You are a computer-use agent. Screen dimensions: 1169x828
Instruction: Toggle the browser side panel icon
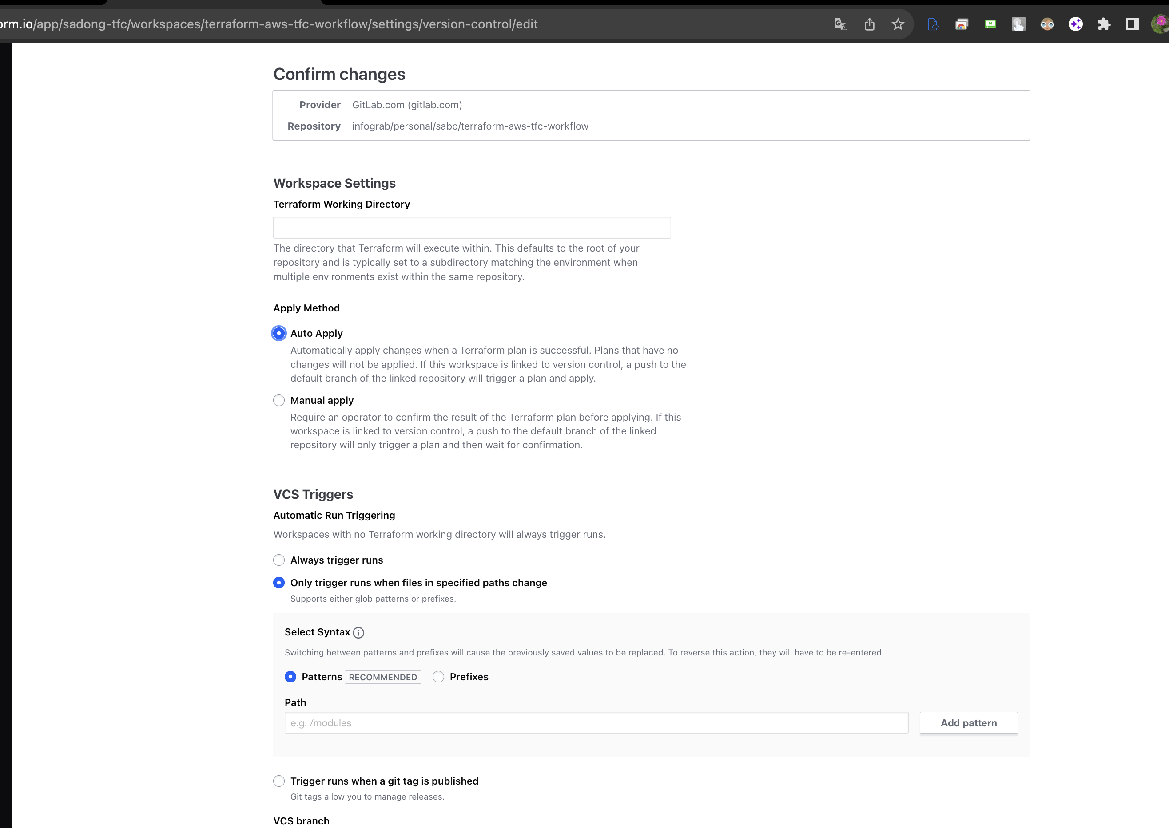click(x=1132, y=24)
